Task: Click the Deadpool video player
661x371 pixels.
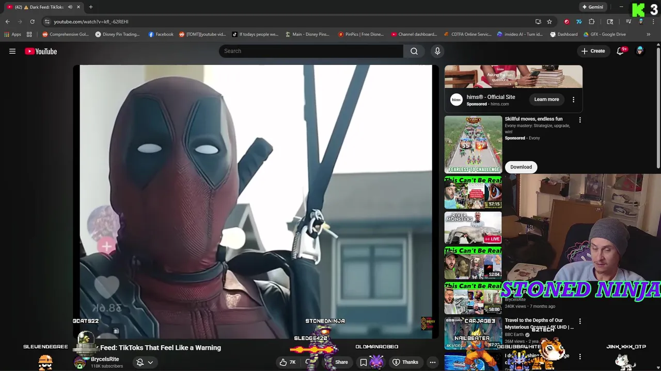Action: pyautogui.click(x=256, y=201)
